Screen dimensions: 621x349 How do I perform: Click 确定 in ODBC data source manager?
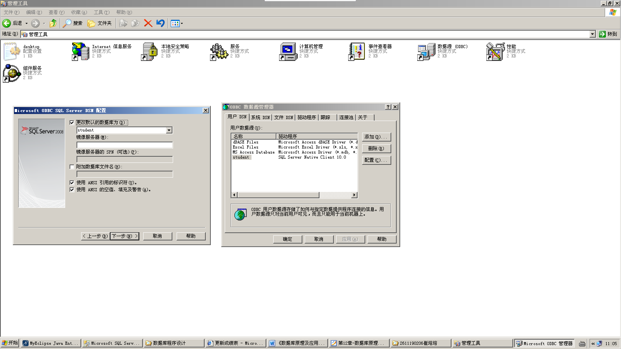(288, 239)
